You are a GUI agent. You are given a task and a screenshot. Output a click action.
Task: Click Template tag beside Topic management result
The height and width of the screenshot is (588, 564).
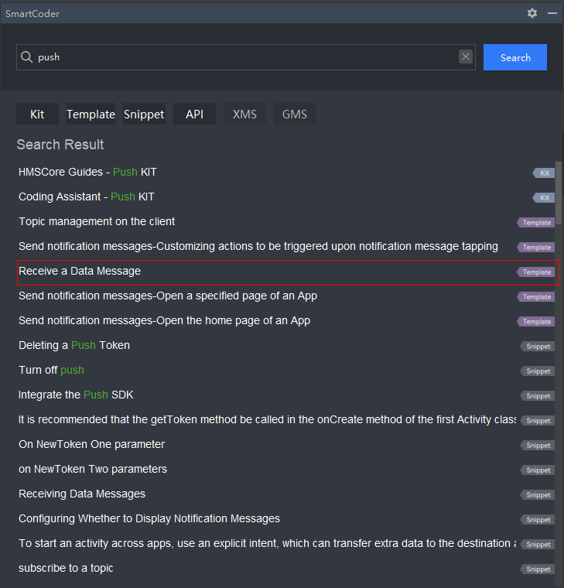coord(536,223)
